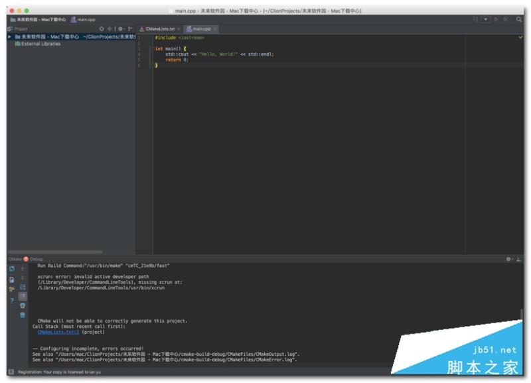Screen dimensions: 531x383
Task: Click the 'return 0;' code line
Action: 177,60
